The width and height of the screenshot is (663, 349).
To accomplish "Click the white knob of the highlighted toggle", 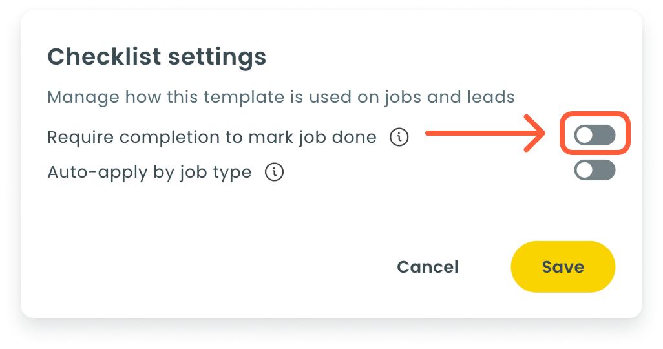I will tap(585, 135).
